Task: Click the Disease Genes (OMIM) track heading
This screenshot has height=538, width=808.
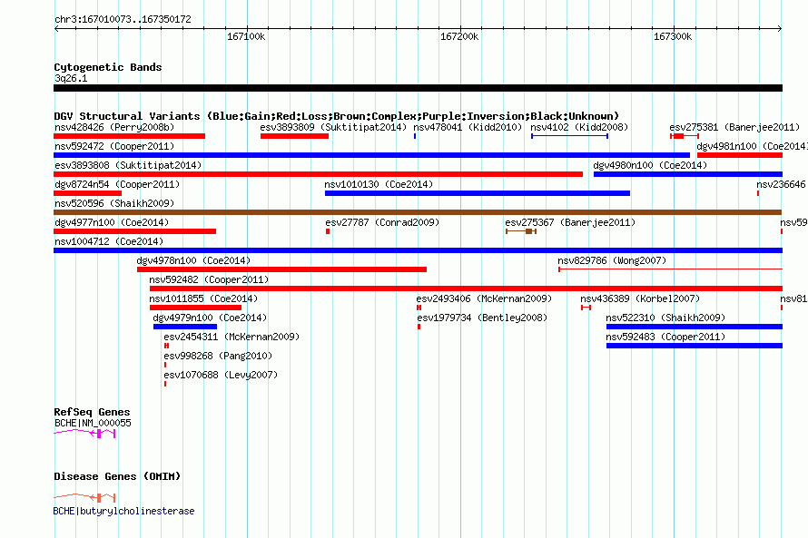Action: coord(117,476)
